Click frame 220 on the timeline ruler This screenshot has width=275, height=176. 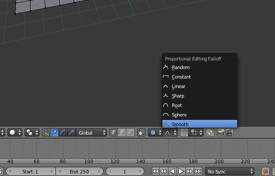[245, 161]
